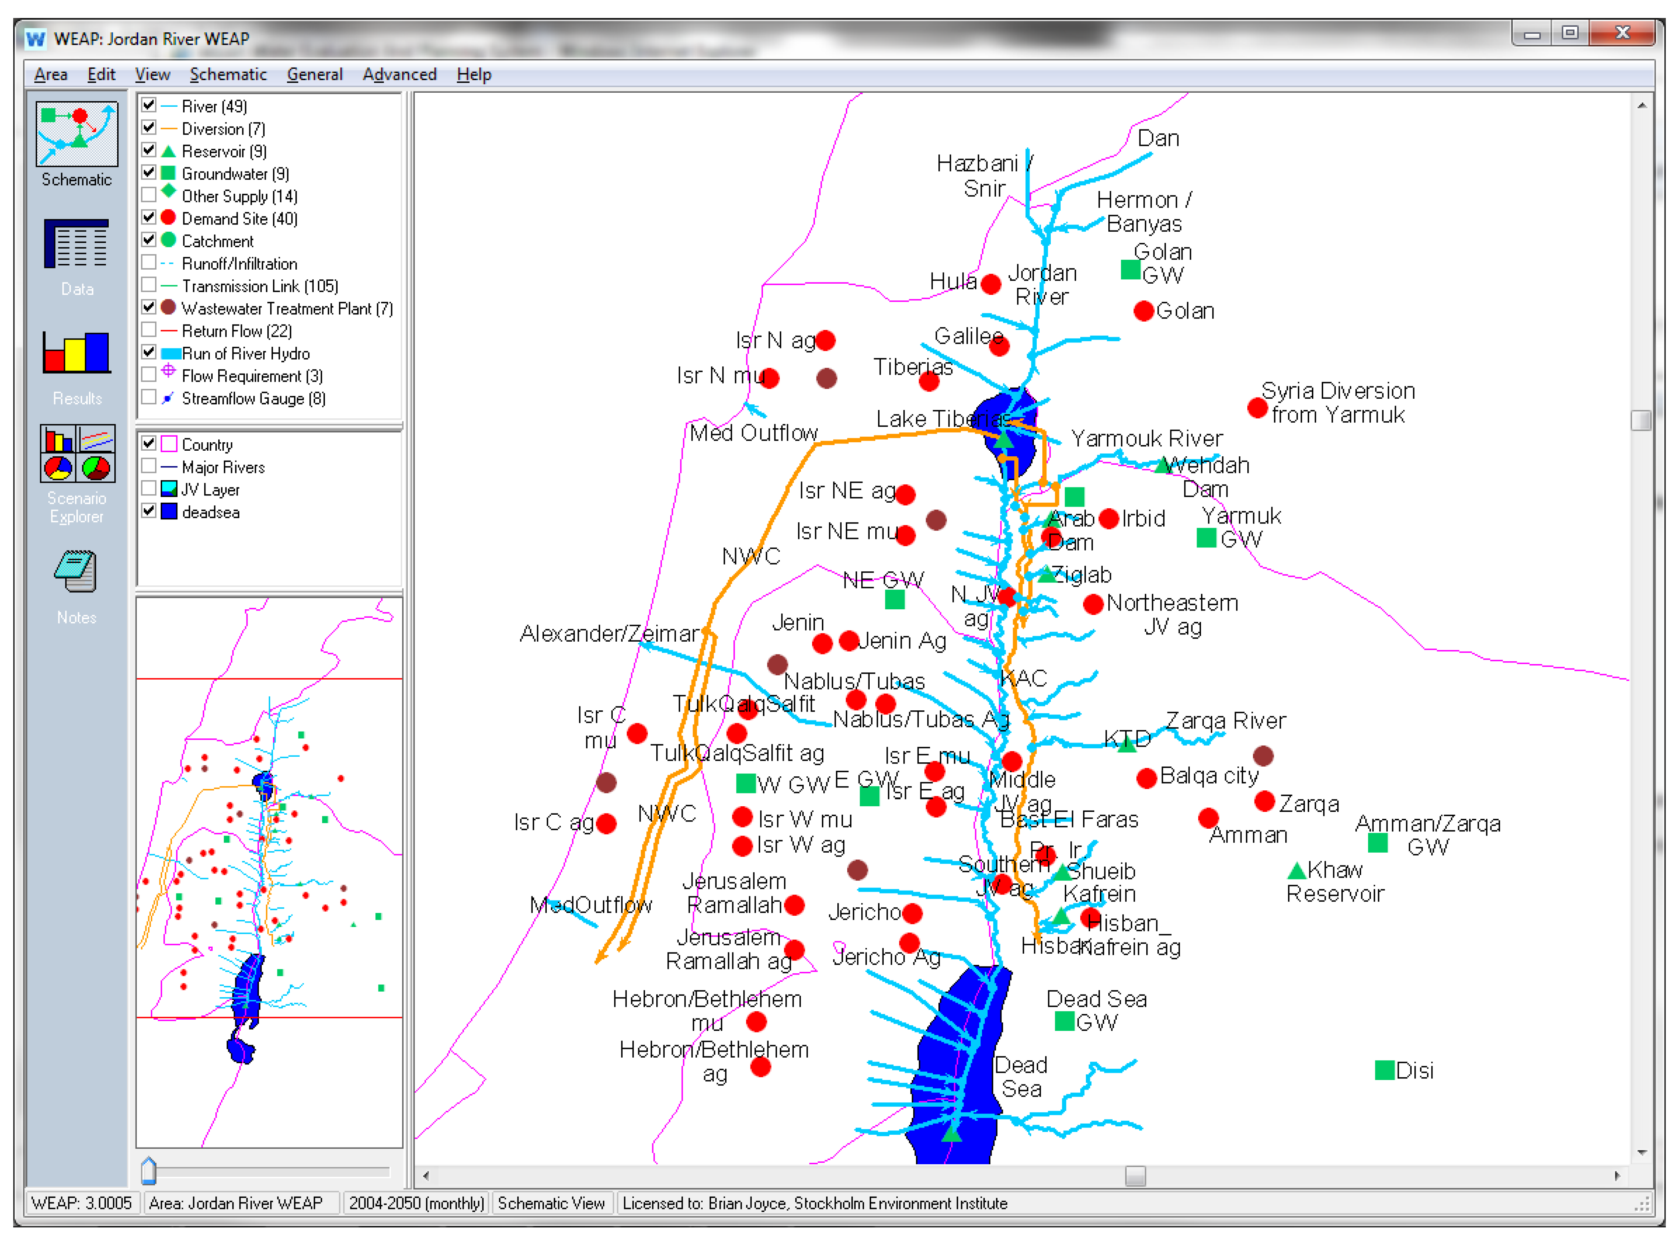Open the Results view bar chart icon
The height and width of the screenshot is (1247, 1679).
(76, 352)
